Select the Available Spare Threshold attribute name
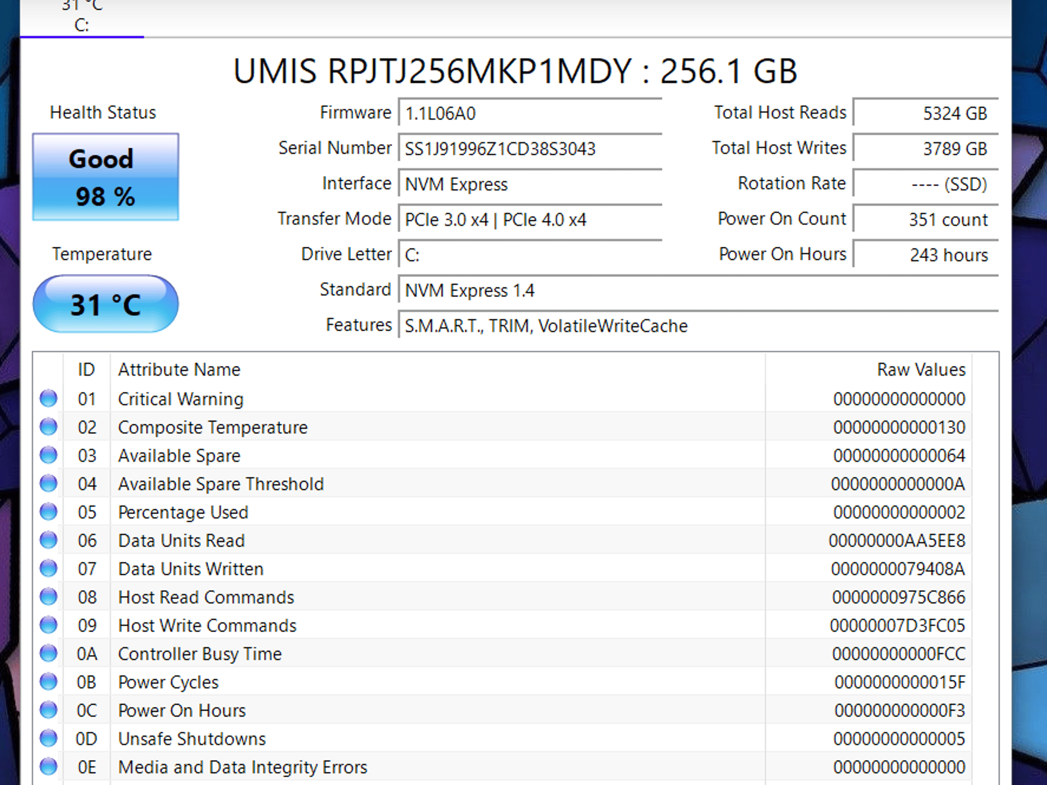Viewport: 1047px width, 785px height. point(221,484)
